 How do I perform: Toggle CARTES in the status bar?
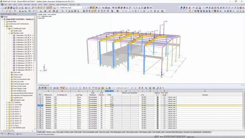pyautogui.click(x=167, y=137)
